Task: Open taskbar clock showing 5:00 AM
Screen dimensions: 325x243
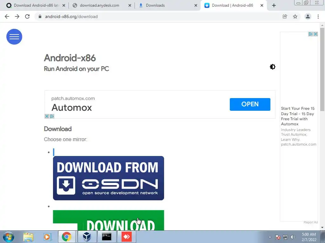Action: click(309, 237)
